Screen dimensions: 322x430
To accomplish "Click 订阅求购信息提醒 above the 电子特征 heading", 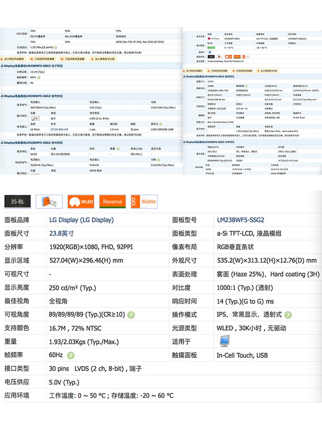I will coord(73,59).
